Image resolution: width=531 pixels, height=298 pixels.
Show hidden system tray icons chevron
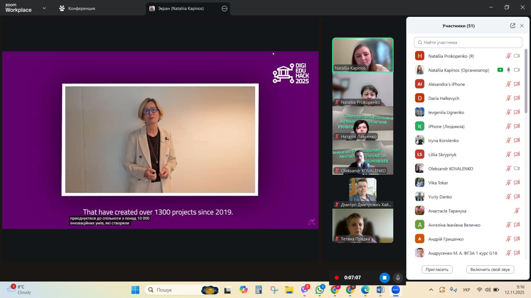coord(431,290)
